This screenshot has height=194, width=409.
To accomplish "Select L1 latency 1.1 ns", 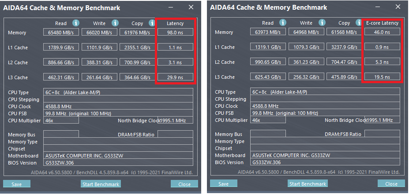I will click(175, 47).
